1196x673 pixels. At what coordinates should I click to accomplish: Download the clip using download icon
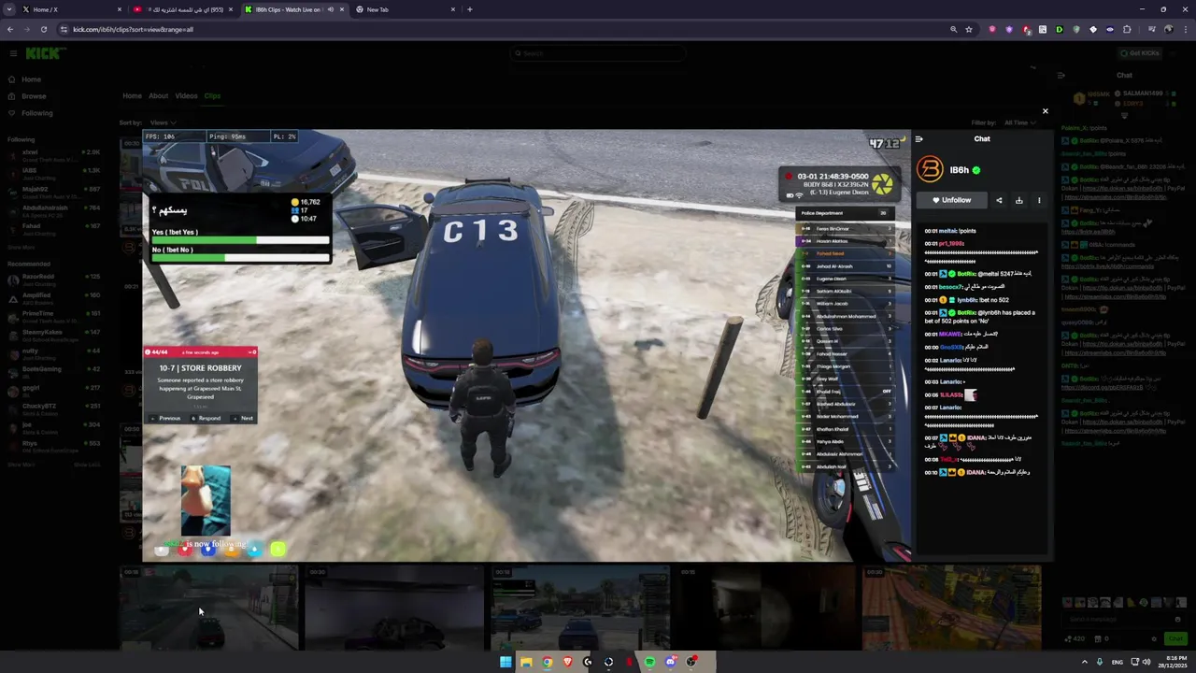(1019, 200)
